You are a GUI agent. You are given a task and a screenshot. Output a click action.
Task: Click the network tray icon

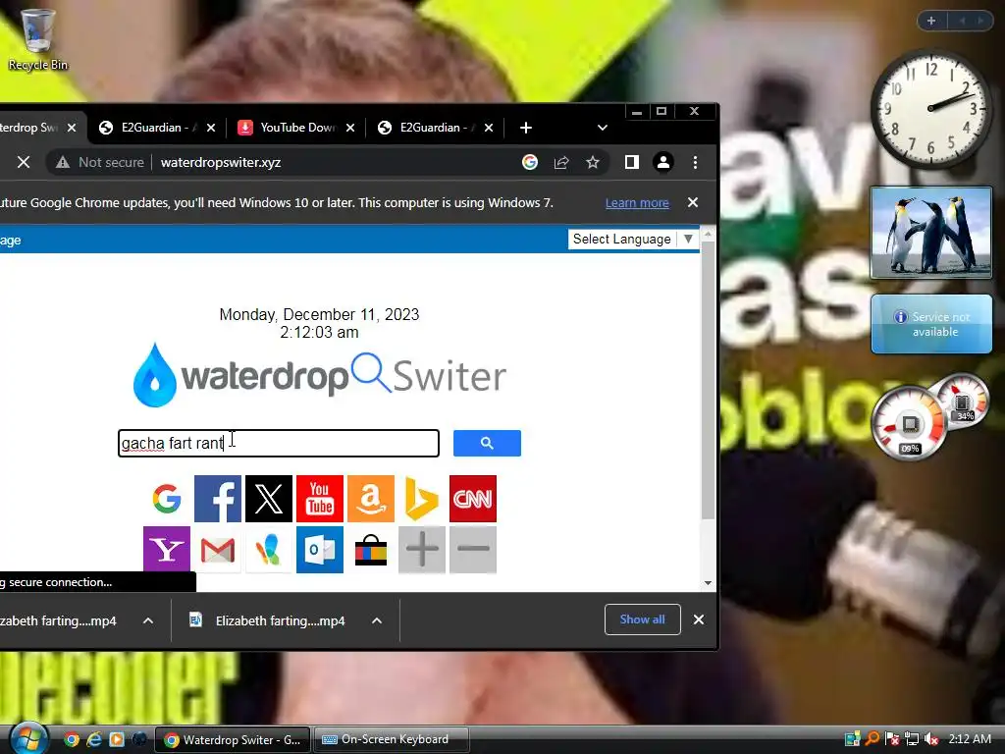pos(912,739)
